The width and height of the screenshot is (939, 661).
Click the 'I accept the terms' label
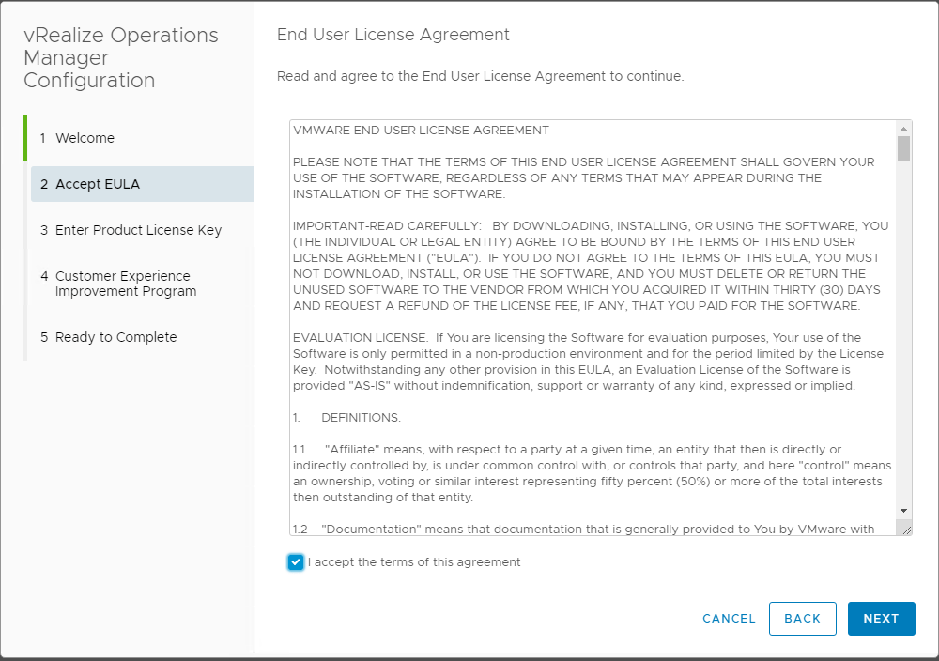(x=414, y=562)
